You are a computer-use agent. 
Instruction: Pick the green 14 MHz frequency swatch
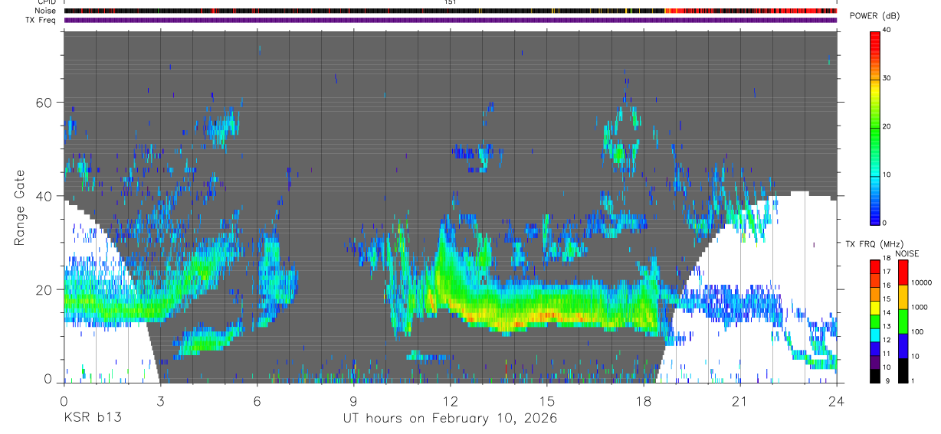coord(875,321)
